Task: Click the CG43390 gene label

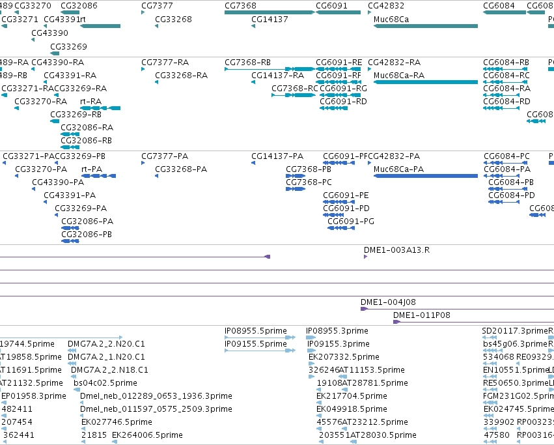Action: [50, 33]
